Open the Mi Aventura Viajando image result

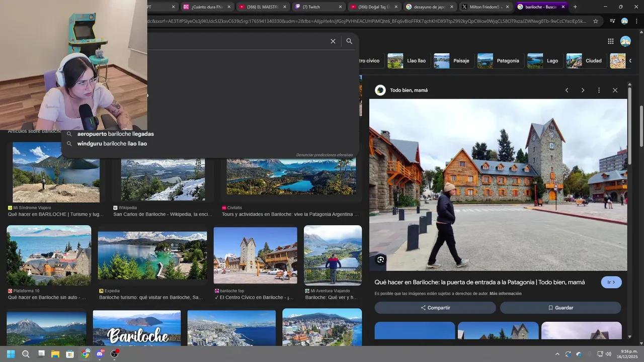[333, 255]
